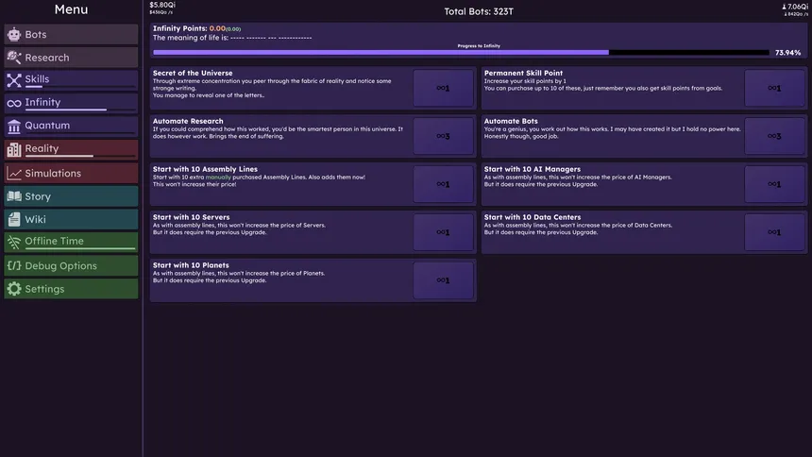Click the Research flask icon
Viewport: 812px width, 457px height.
(x=14, y=58)
